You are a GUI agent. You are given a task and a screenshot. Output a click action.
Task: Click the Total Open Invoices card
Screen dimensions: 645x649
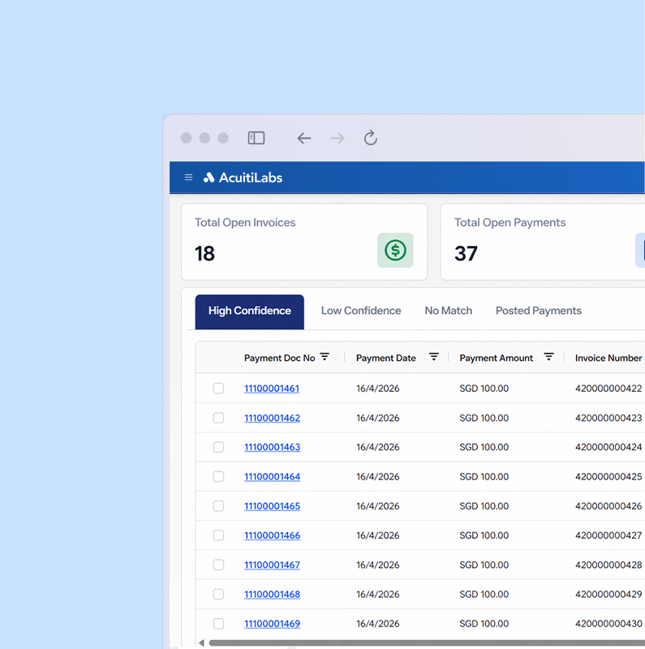(304, 242)
